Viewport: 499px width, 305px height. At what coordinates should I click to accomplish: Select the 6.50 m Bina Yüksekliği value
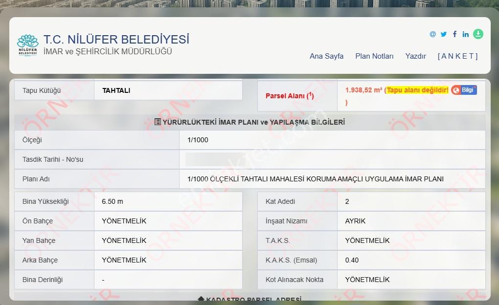113,201
